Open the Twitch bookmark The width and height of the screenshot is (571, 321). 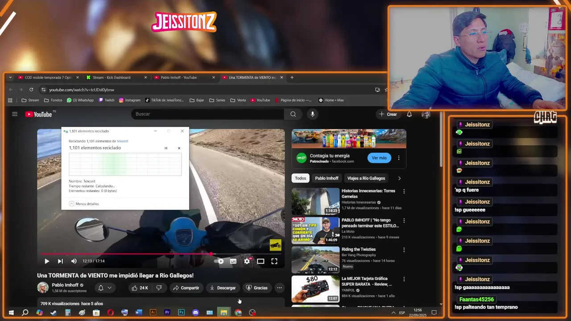(x=107, y=100)
